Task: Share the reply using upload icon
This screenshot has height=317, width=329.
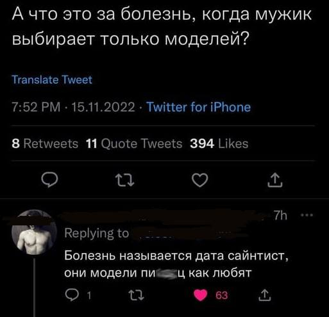Action: pos(265,295)
